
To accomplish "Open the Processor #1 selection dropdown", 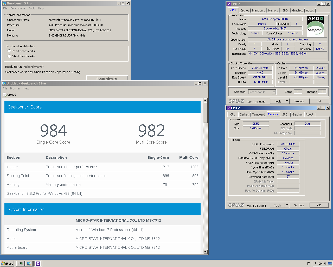I will 274,92.
